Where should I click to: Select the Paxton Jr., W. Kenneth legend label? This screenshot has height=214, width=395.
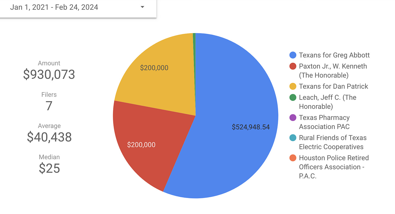click(333, 71)
